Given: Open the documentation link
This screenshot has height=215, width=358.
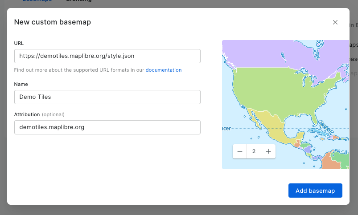Looking at the screenshot, I should coord(164,70).
